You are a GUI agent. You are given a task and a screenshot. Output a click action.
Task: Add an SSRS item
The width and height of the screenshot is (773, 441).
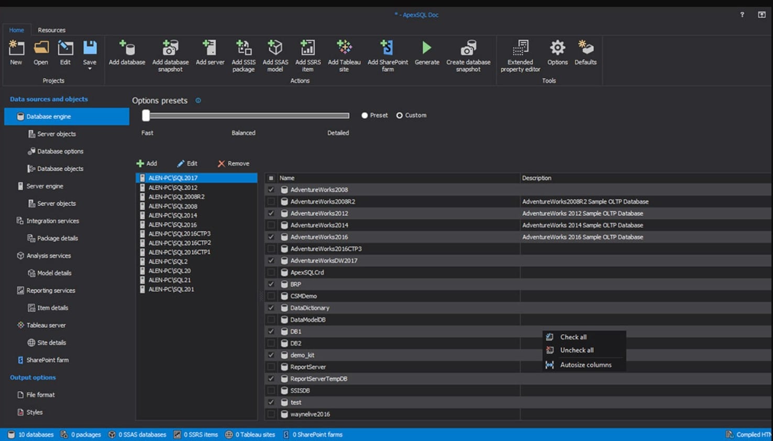308,56
